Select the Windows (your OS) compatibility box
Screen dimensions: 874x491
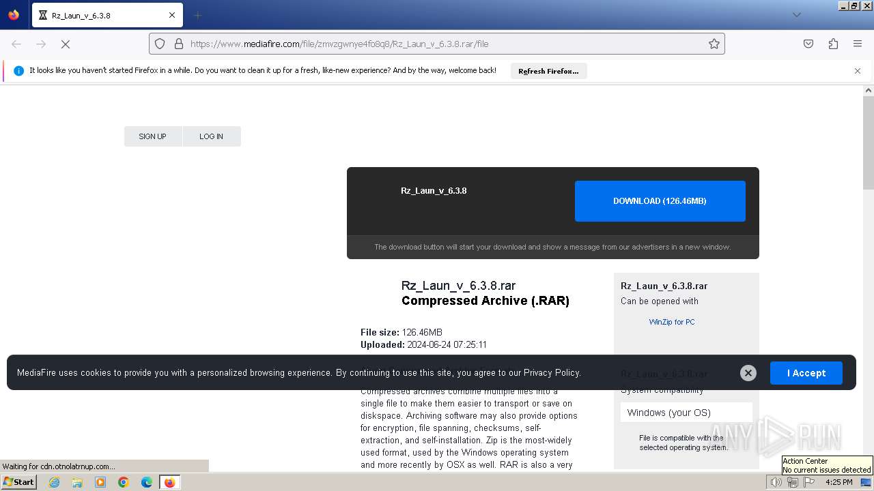tap(686, 413)
